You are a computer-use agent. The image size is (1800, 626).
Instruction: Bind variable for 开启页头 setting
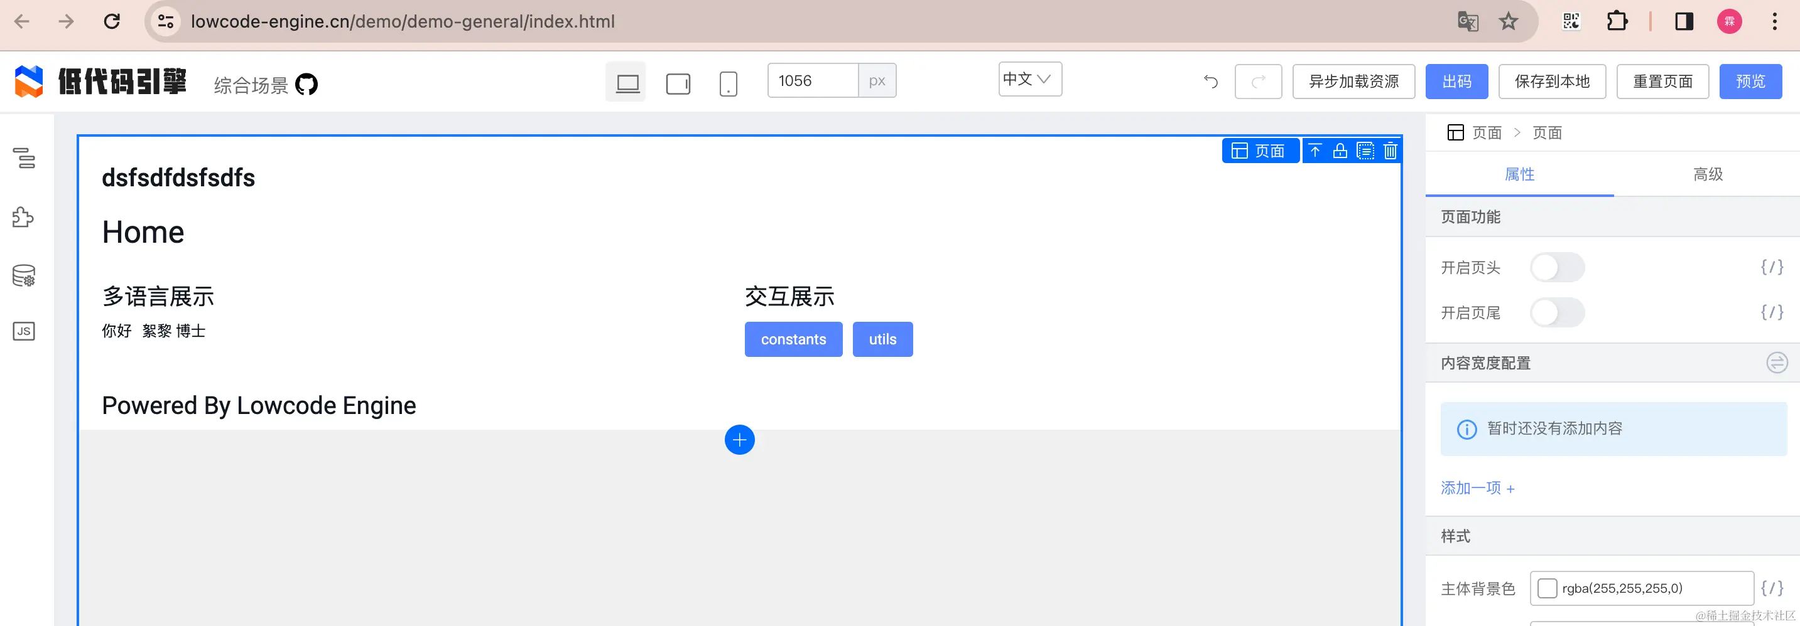point(1771,267)
